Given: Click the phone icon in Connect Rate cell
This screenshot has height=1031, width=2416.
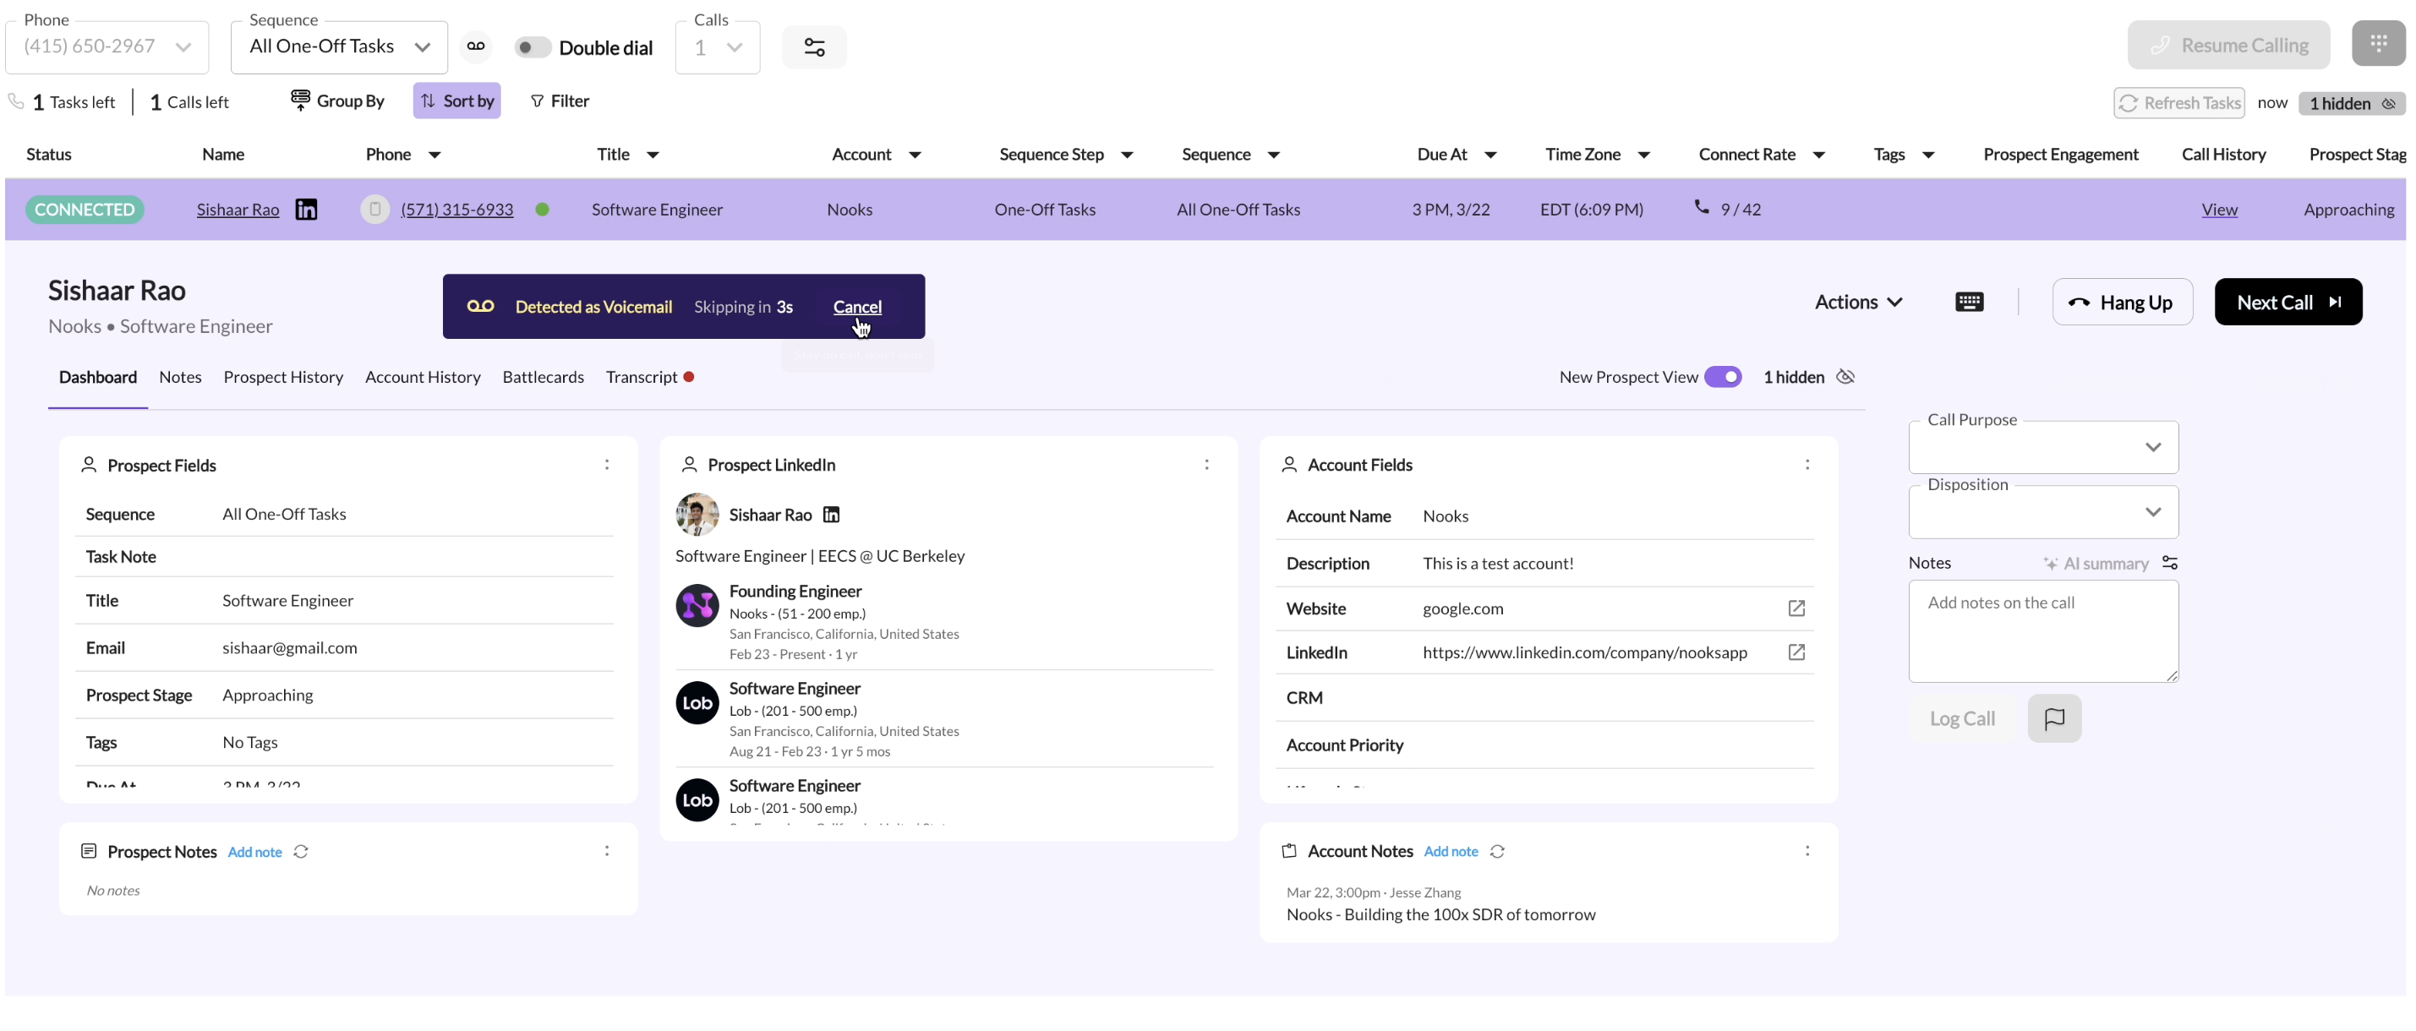Looking at the screenshot, I should pos(1702,207).
